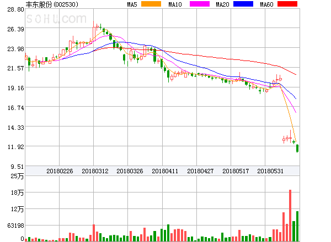Image resolution: width=331 pixels, height=242 pixels.
Task: Click the stock title 丰东股份 (002530)
Action: pyautogui.click(x=52, y=4)
